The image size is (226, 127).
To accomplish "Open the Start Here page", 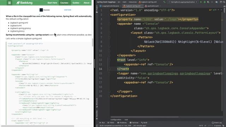I will (52, 3).
